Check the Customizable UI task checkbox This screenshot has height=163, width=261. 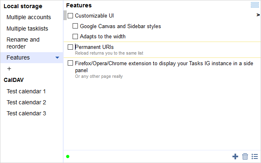(x=71, y=16)
